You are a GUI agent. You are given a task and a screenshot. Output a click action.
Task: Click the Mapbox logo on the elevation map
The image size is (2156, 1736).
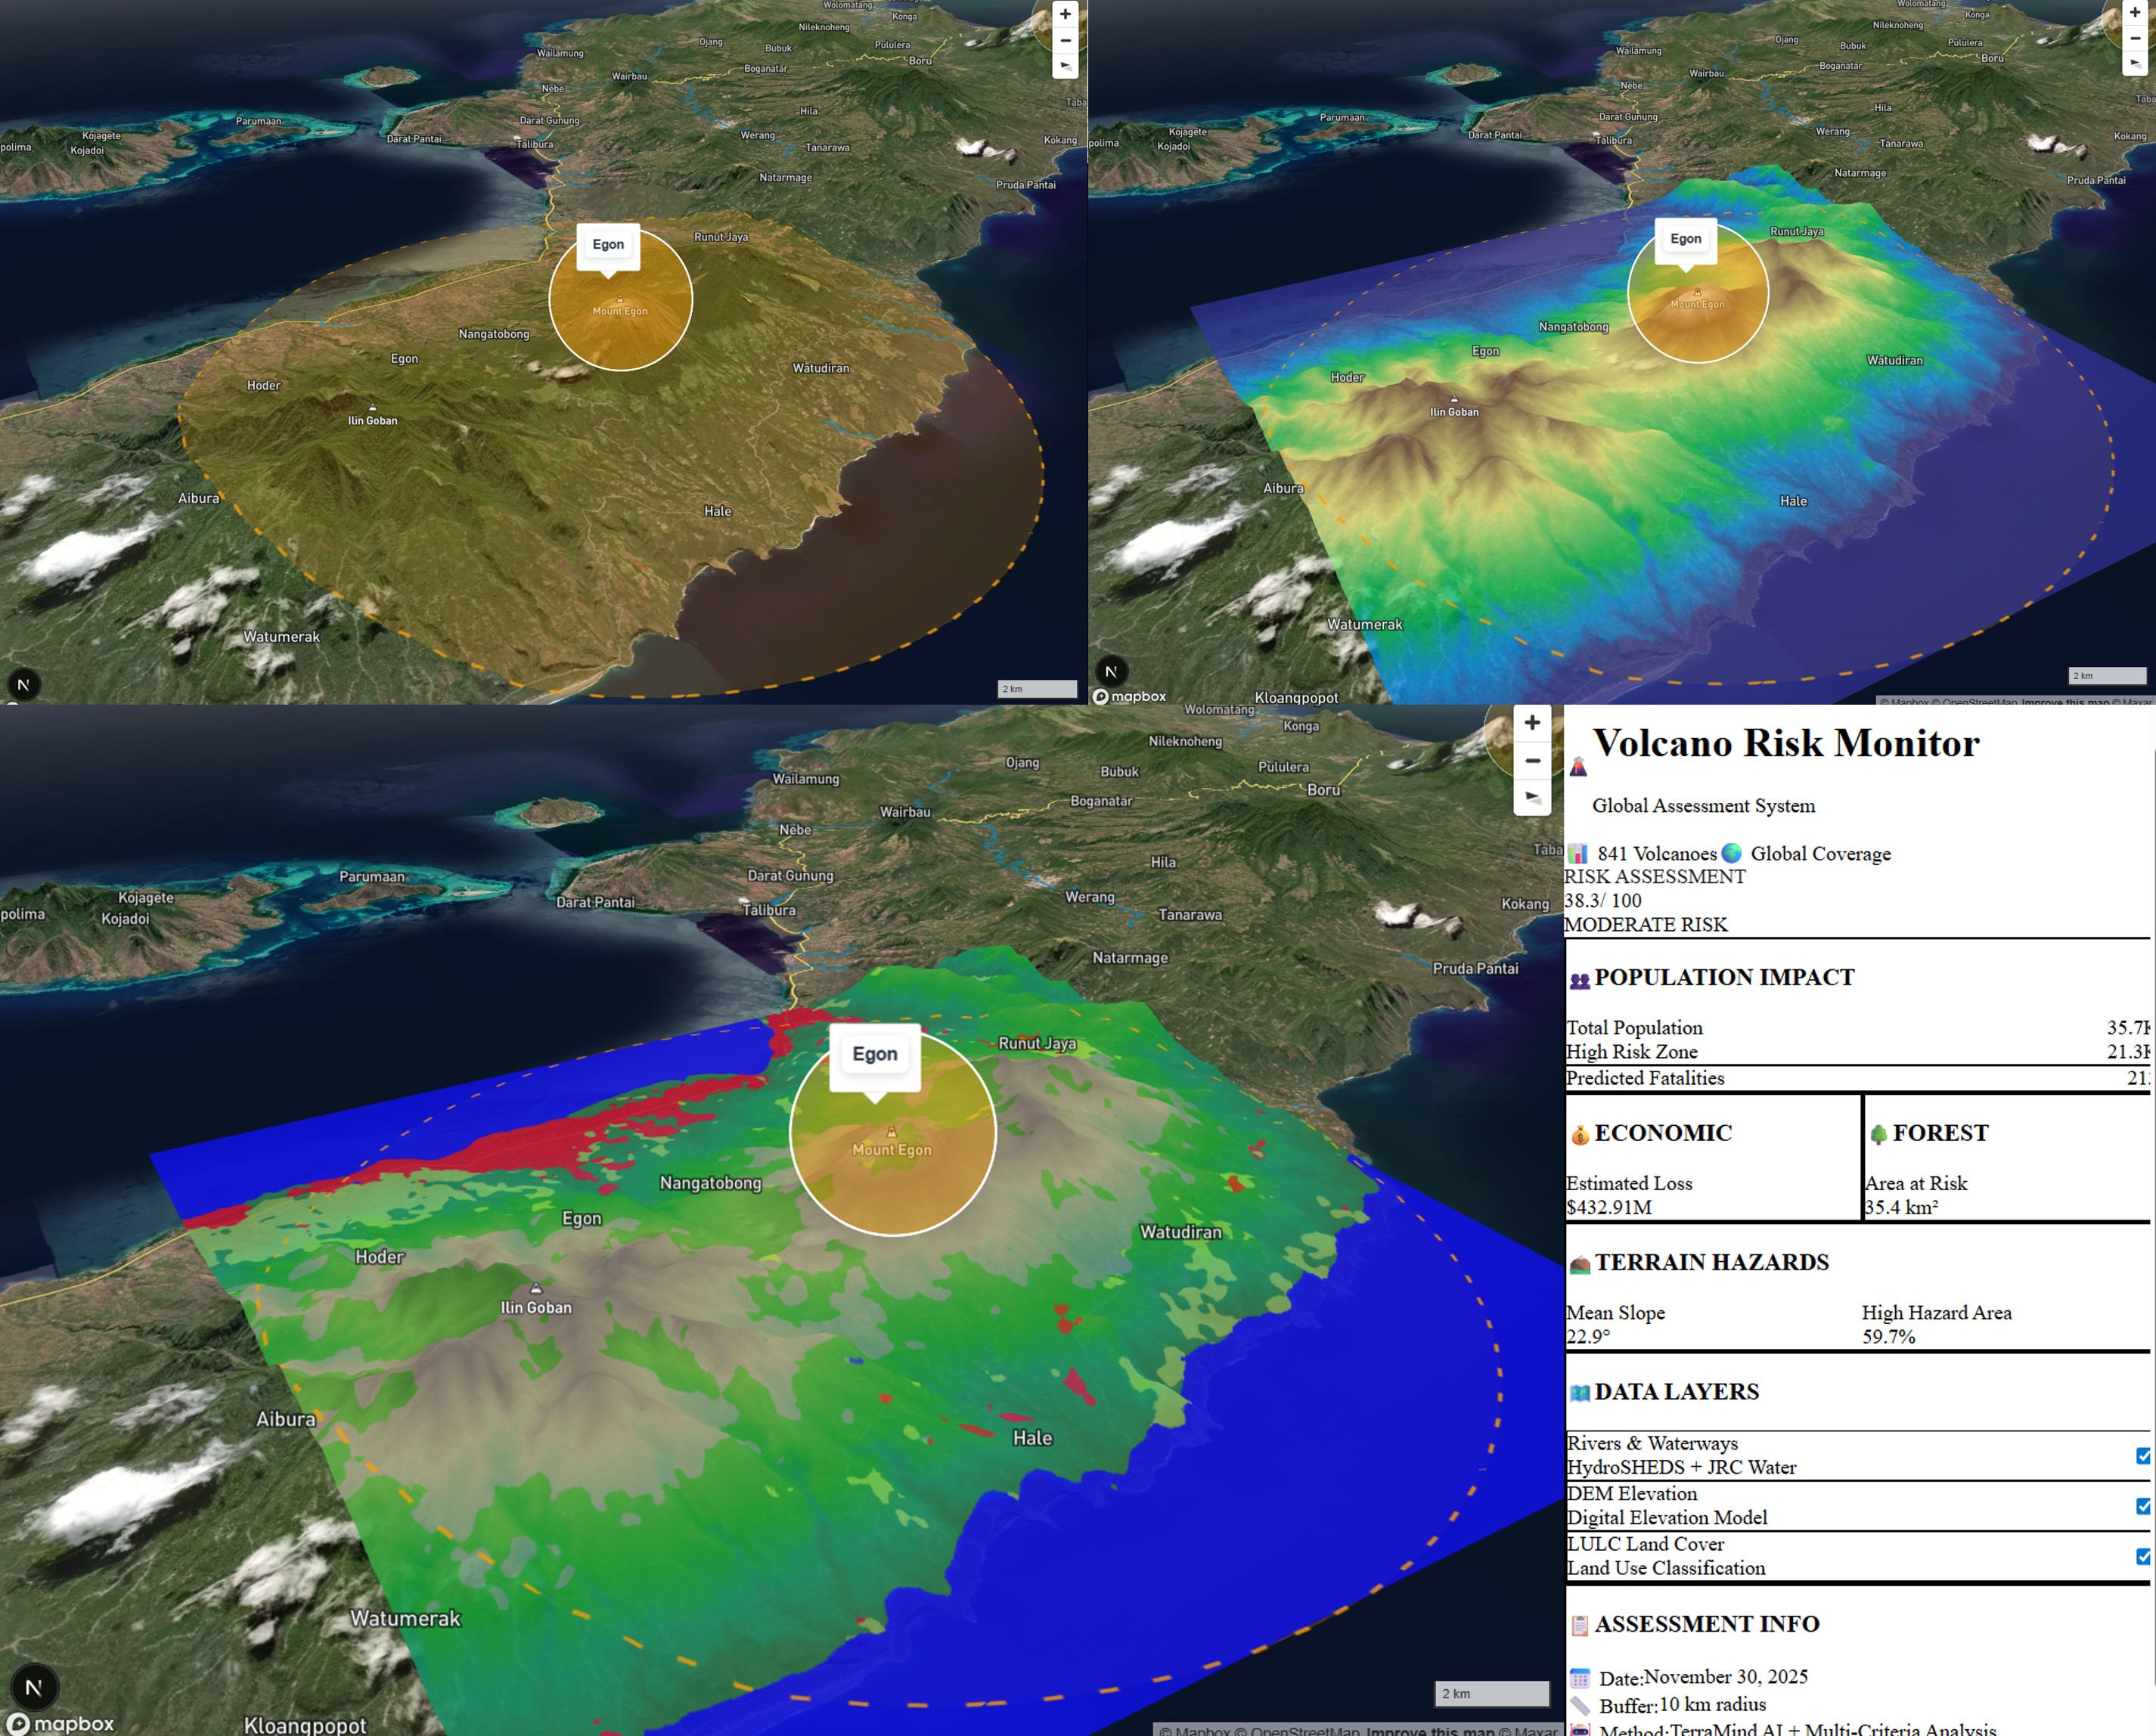pos(1130,696)
